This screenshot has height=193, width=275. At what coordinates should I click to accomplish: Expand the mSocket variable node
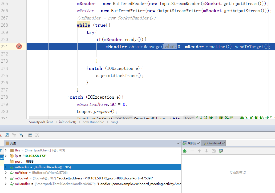click(6, 178)
